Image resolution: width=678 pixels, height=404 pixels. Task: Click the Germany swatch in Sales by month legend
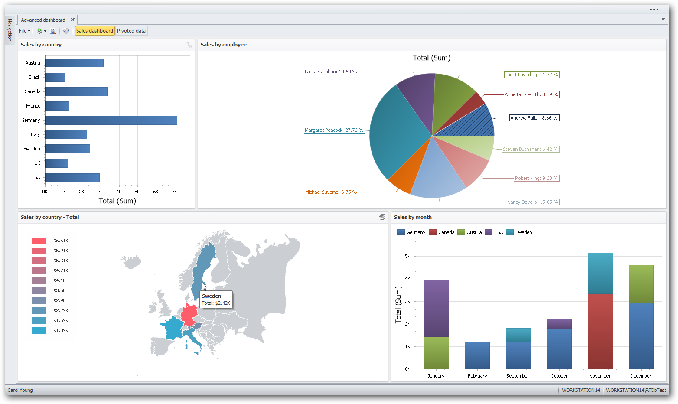pyautogui.click(x=401, y=232)
